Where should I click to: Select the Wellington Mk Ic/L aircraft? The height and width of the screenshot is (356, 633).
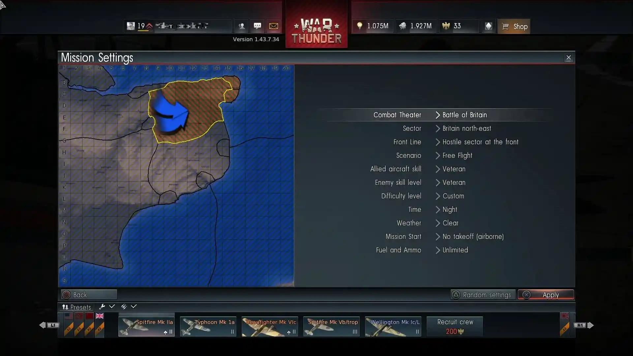click(393, 326)
